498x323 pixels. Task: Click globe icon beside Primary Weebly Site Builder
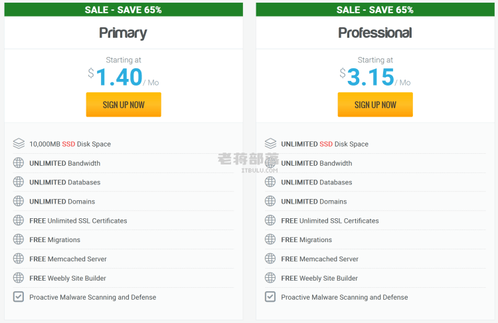19,278
